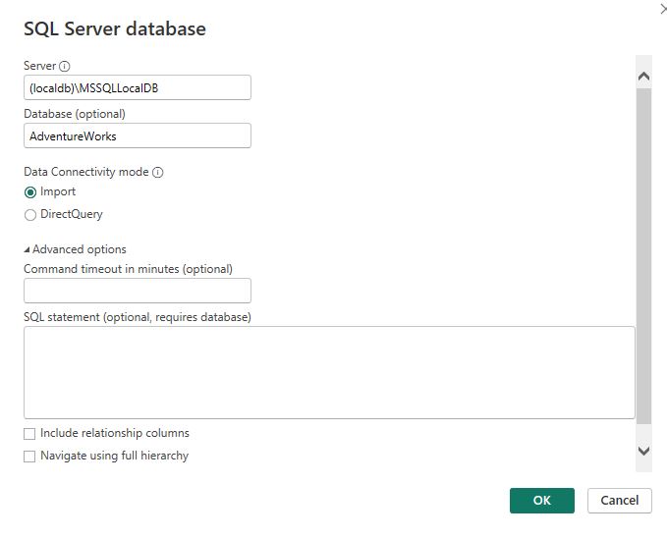
Task: Select the Import radio button
Action: [x=30, y=192]
